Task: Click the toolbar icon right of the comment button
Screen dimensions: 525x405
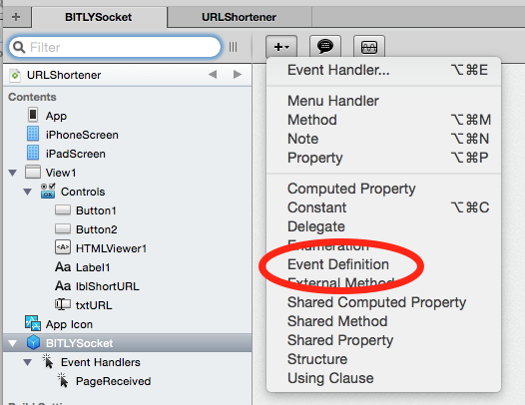Action: coord(369,47)
